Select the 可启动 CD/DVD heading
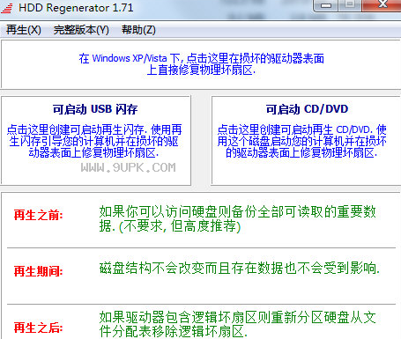Viewport: 401px width, 339px height. pyautogui.click(x=307, y=109)
